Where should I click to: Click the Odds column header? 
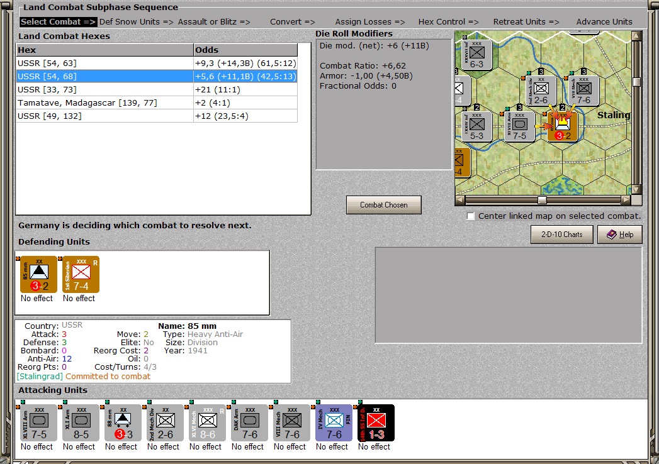tap(245, 50)
